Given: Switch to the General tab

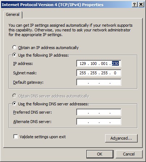Looking at the screenshot, I should pyautogui.click(x=13, y=14).
